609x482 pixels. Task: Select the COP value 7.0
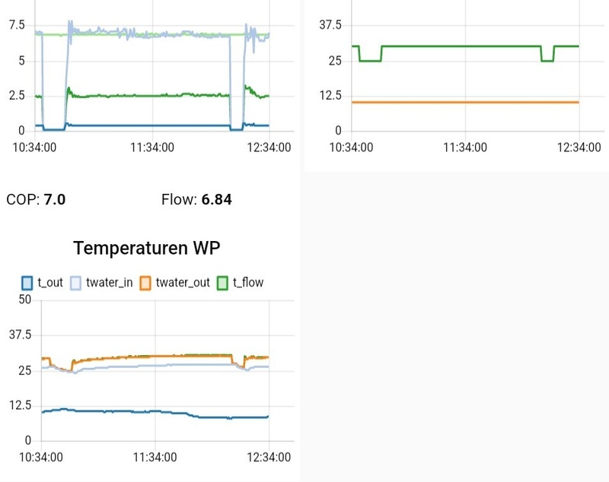coord(55,200)
